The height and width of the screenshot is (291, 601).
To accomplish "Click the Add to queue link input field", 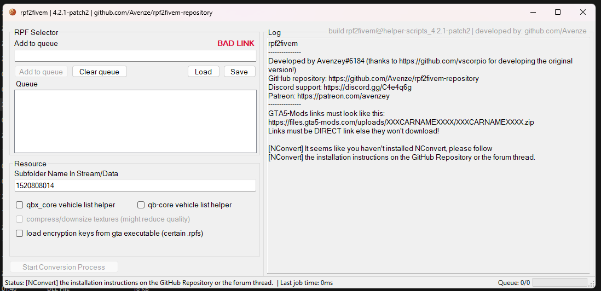I will click(x=135, y=56).
